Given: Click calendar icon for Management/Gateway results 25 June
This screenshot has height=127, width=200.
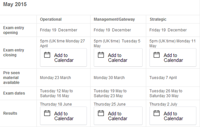Looking at the screenshot, I should [x=101, y=113].
